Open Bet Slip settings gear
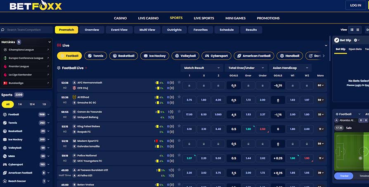 coord(355,40)
